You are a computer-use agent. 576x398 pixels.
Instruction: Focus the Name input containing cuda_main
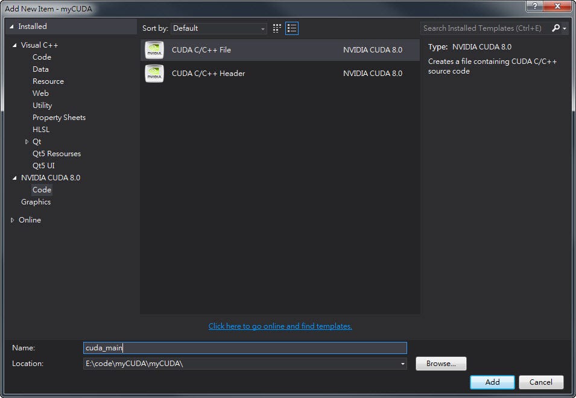click(241, 348)
